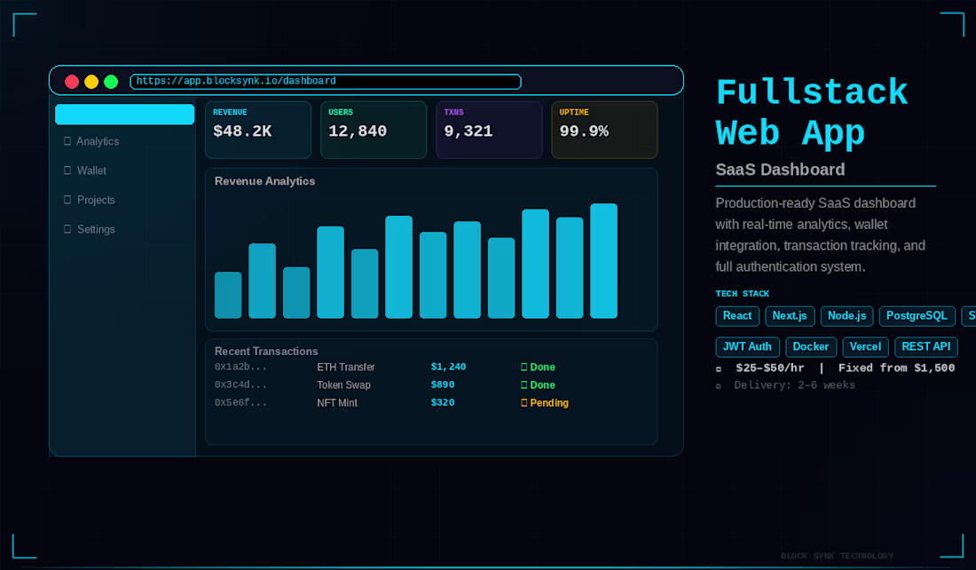The height and width of the screenshot is (570, 976).
Task: Click the dashboard URL address bar
Action: click(x=325, y=82)
